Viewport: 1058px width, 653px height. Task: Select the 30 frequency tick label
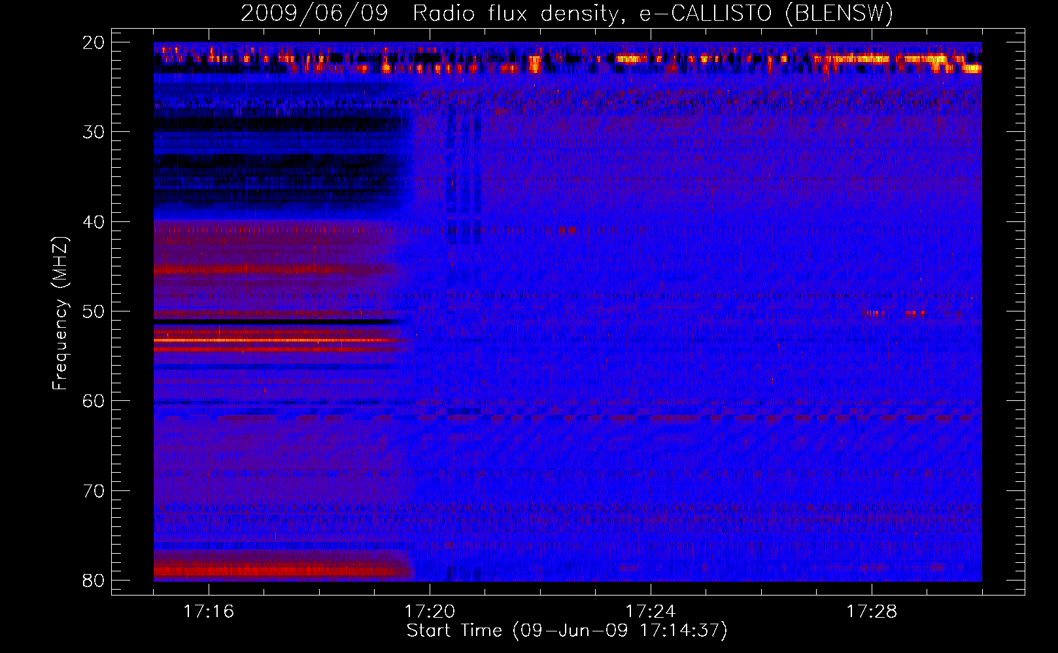tap(94, 132)
